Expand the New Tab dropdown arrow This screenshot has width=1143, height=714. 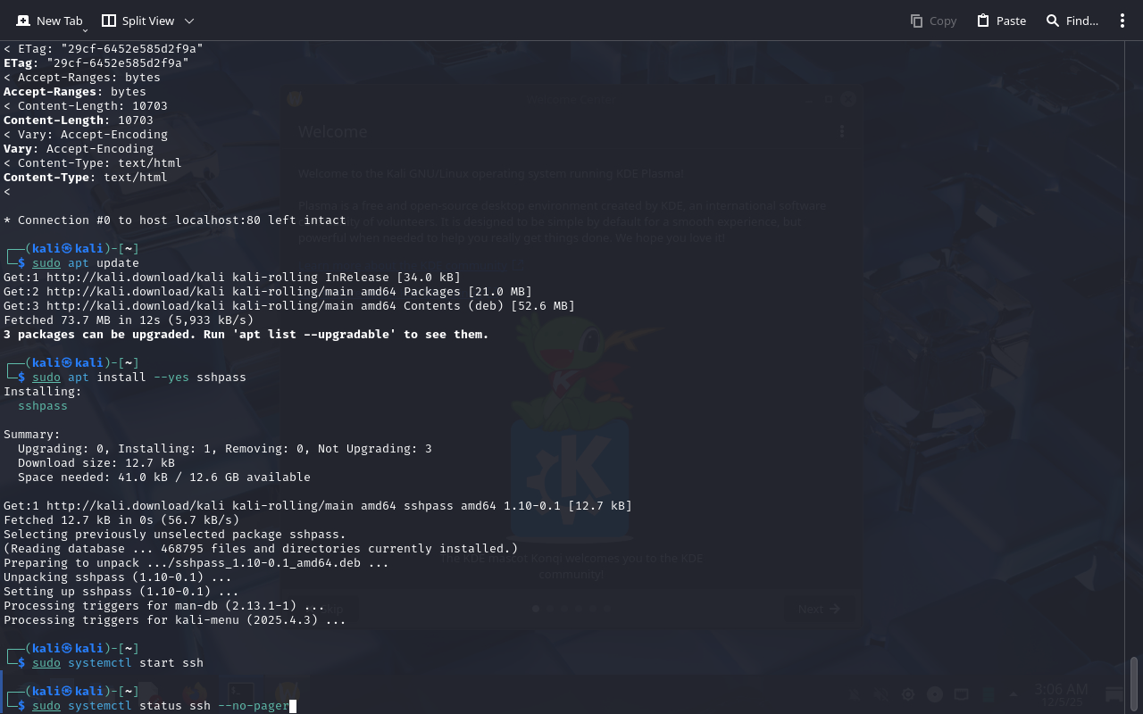tap(85, 30)
